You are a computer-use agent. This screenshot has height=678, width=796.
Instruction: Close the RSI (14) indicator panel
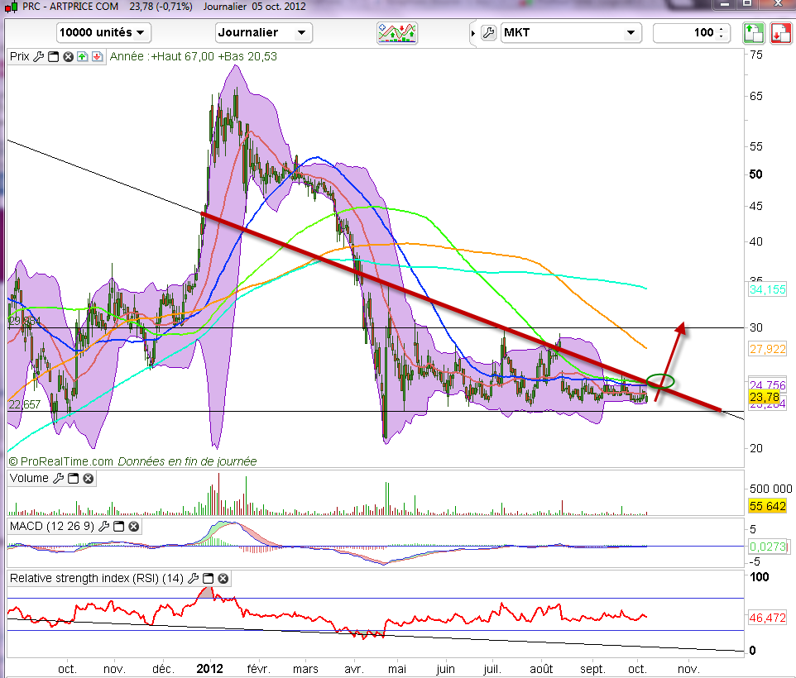coord(223,579)
